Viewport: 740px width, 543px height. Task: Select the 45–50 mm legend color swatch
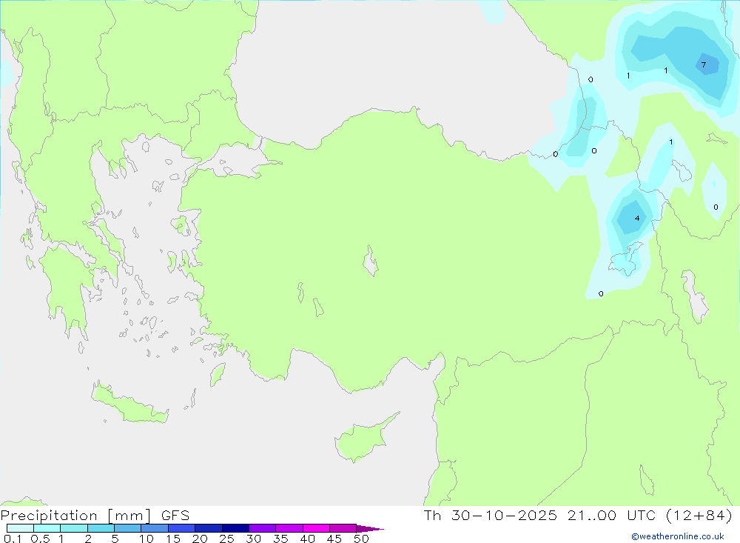coord(343,528)
